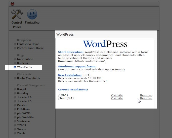Viewport: 172px width, 138px height.
Task: Select Joomla 1.5 in the sidebar
Action: [x=24, y=101]
